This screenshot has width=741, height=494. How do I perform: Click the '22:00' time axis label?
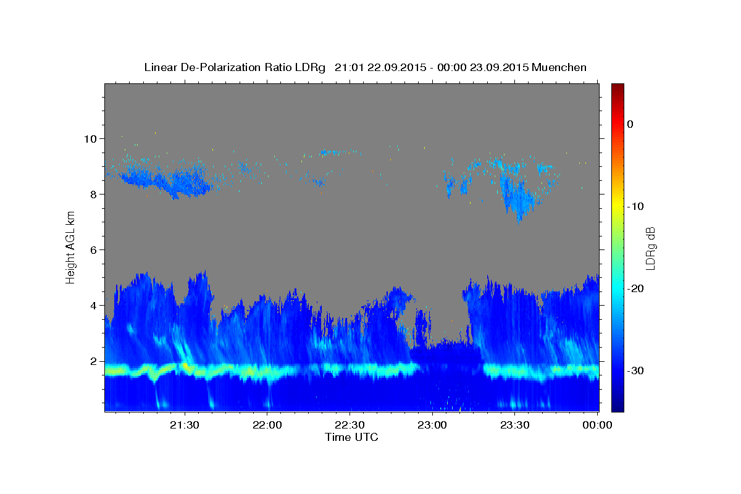pyautogui.click(x=267, y=425)
